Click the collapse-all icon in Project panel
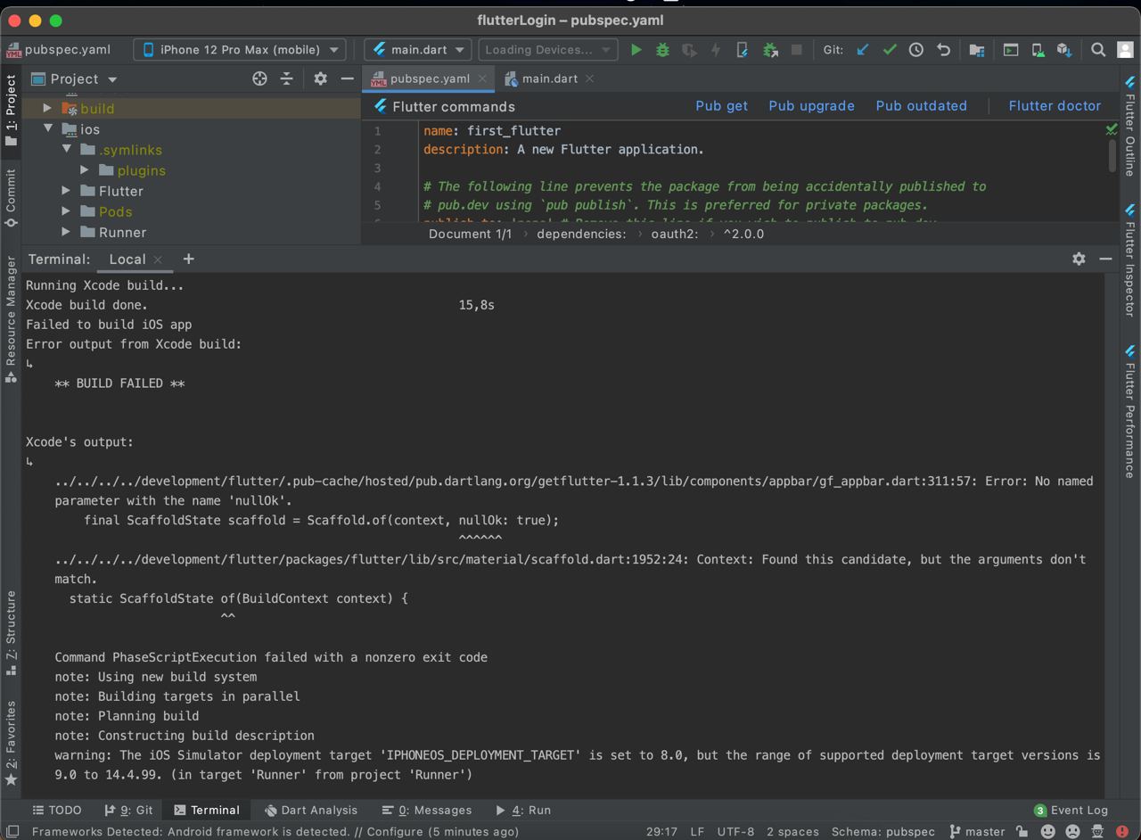This screenshot has height=840, width=1141. tap(286, 78)
